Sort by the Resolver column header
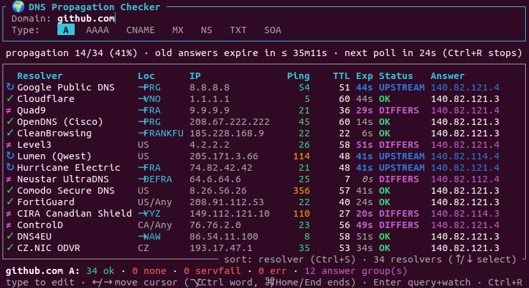The image size is (529, 288). click(x=40, y=76)
